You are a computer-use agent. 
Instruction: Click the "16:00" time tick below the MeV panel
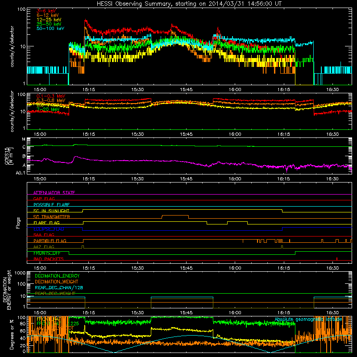click(x=235, y=134)
